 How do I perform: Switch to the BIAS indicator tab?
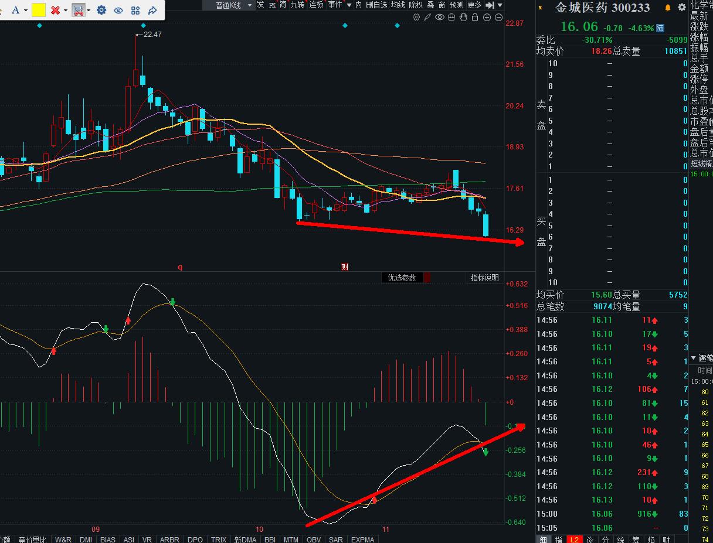(x=108, y=539)
